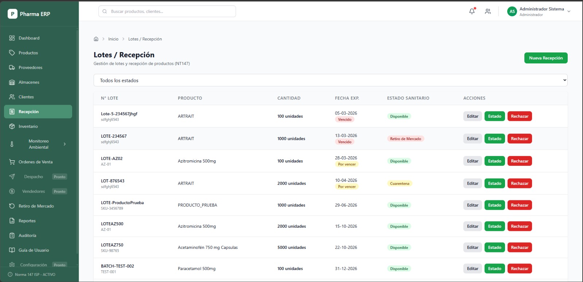Open Auditoría from the sidebar

click(27, 235)
